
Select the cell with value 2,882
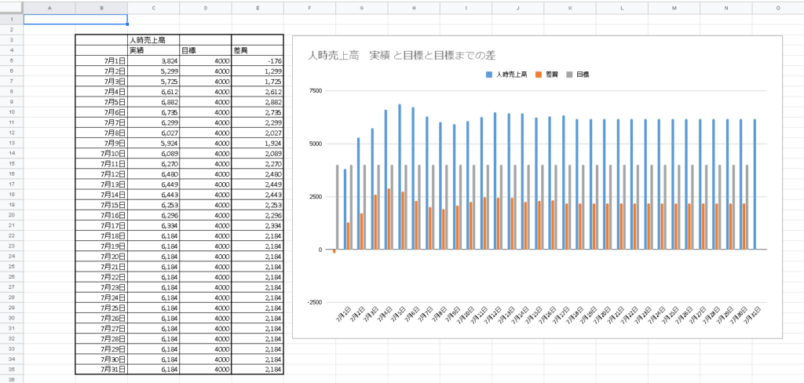[x=258, y=102]
